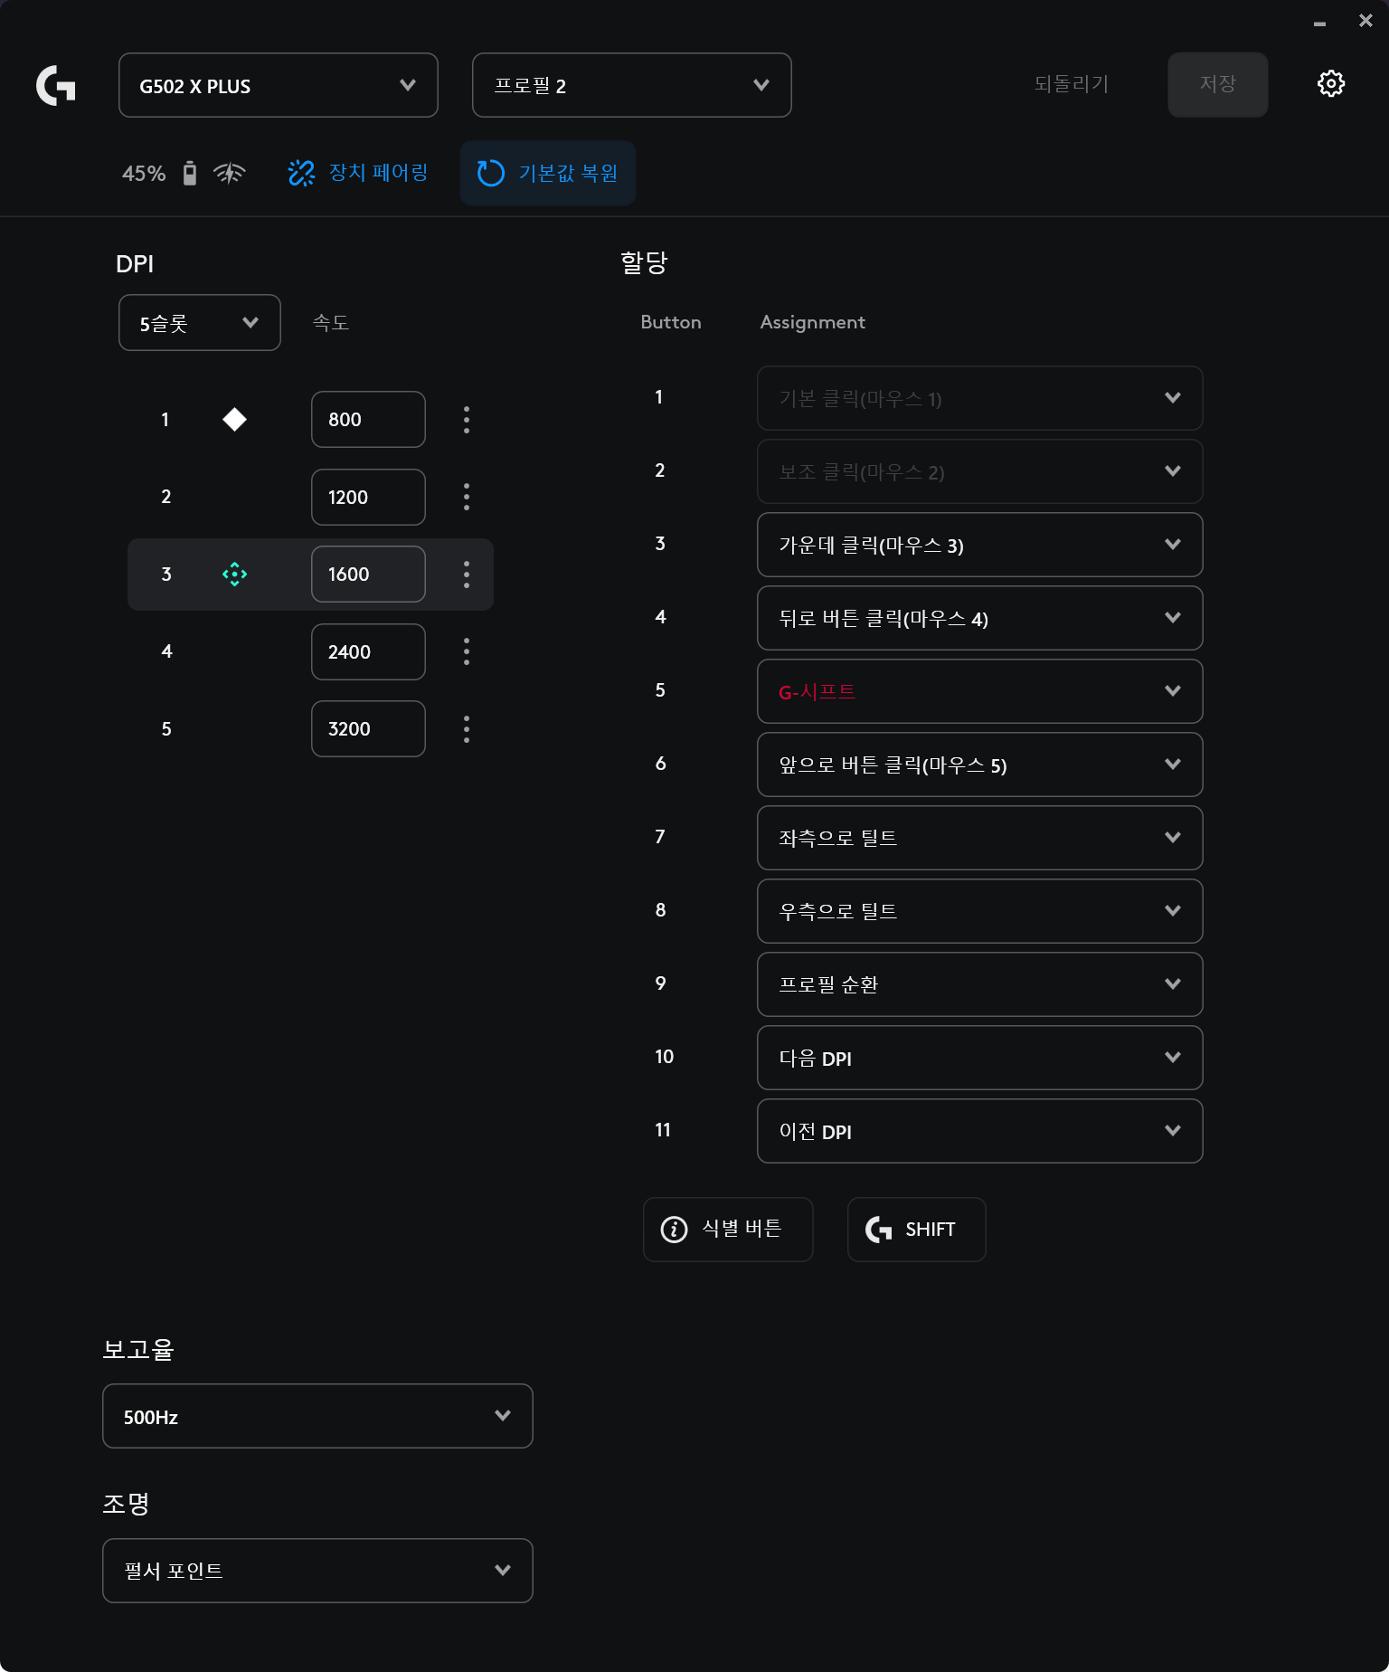Click the Logitech G logo icon

click(x=56, y=85)
